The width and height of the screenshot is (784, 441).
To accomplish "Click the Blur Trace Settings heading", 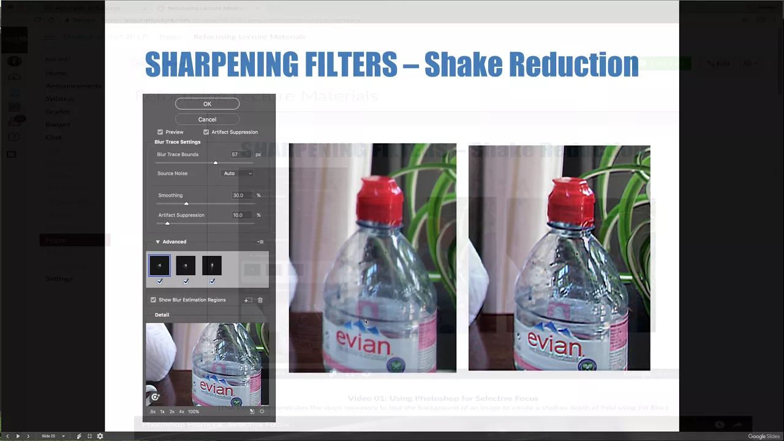I will point(178,142).
